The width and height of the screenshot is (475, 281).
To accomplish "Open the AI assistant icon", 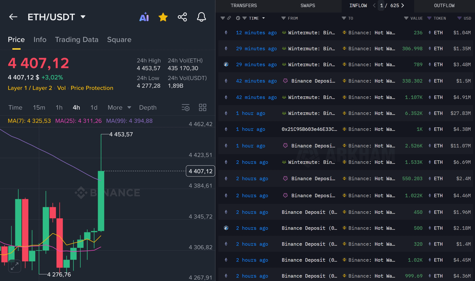I will (x=144, y=17).
